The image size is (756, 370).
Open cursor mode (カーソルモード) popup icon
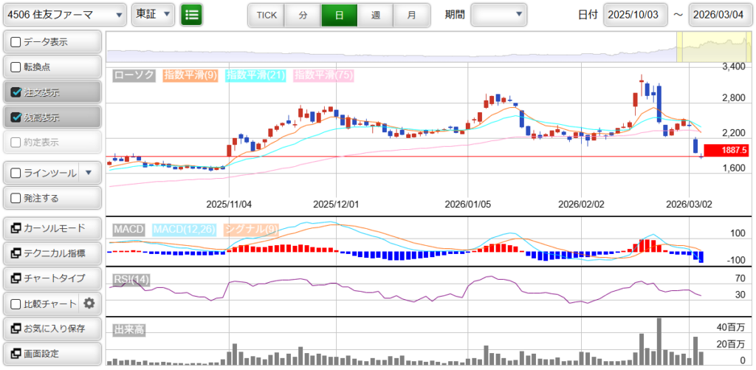click(16, 228)
